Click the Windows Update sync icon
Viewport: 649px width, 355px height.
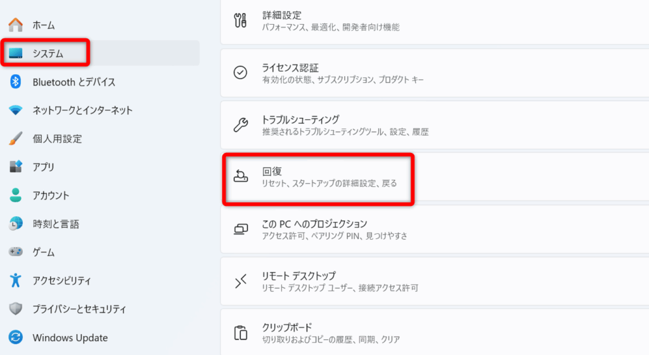16,337
